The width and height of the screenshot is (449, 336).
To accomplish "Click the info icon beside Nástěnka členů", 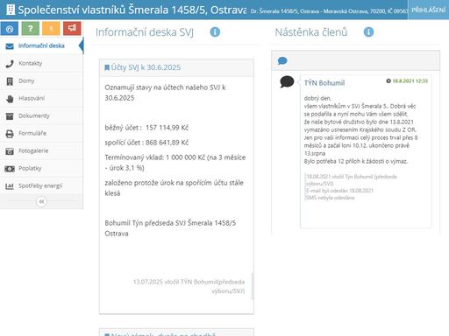I will pos(368,31).
